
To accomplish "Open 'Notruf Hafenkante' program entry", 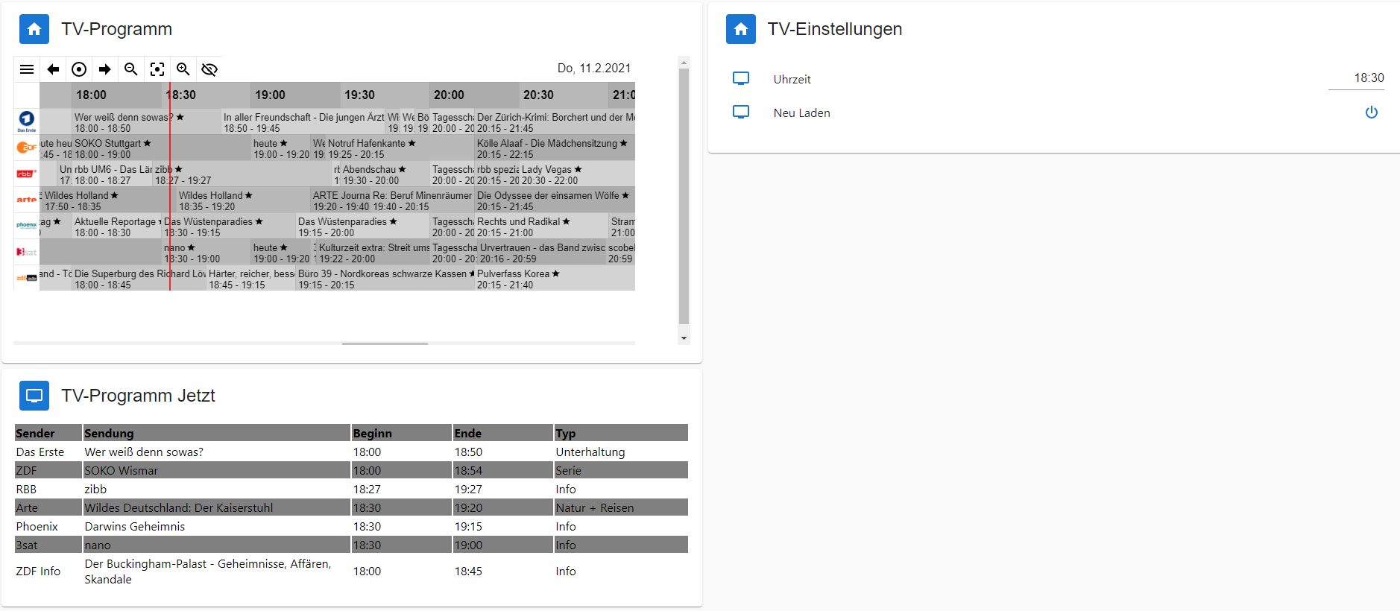I will (x=400, y=148).
